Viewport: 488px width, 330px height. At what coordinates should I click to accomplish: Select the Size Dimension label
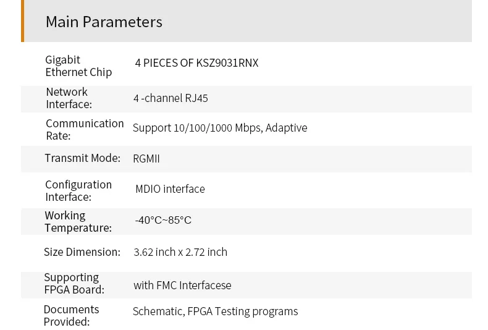point(82,252)
